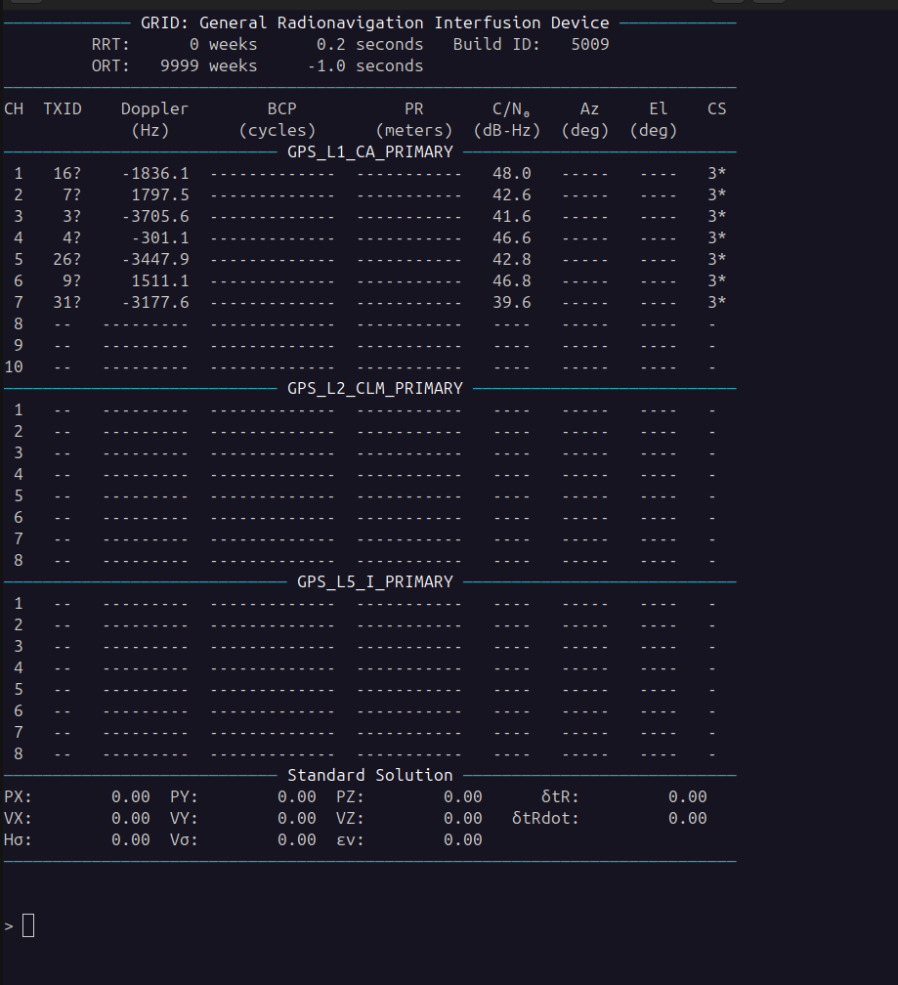Click the PX: label in Standard Solution
The image size is (898, 985).
tap(18, 796)
